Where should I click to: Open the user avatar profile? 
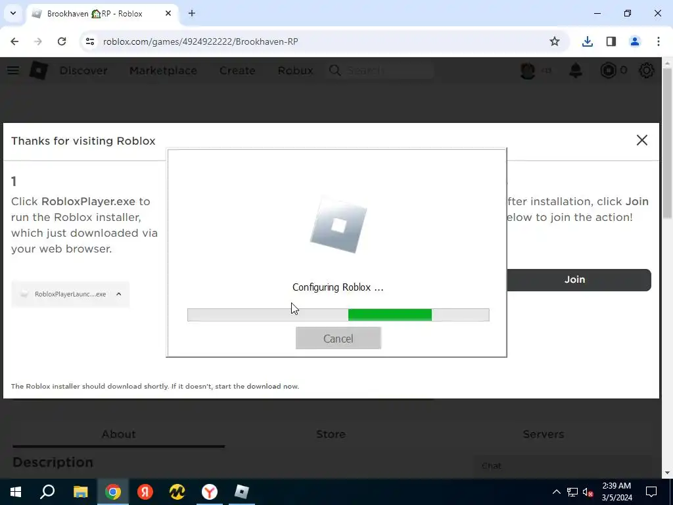pos(528,70)
